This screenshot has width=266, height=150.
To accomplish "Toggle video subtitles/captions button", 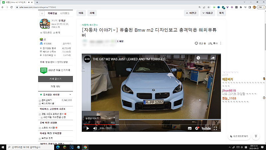I will pos(190,128).
